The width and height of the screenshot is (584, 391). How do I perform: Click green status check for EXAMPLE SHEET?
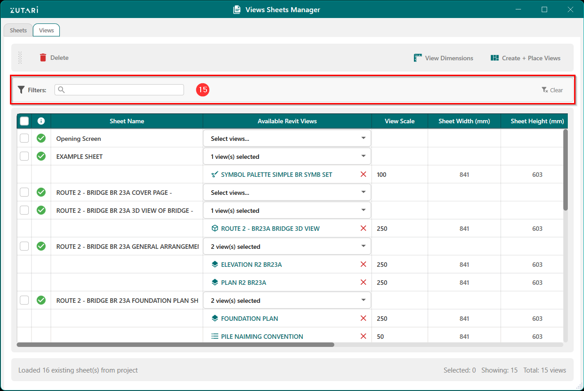click(41, 157)
